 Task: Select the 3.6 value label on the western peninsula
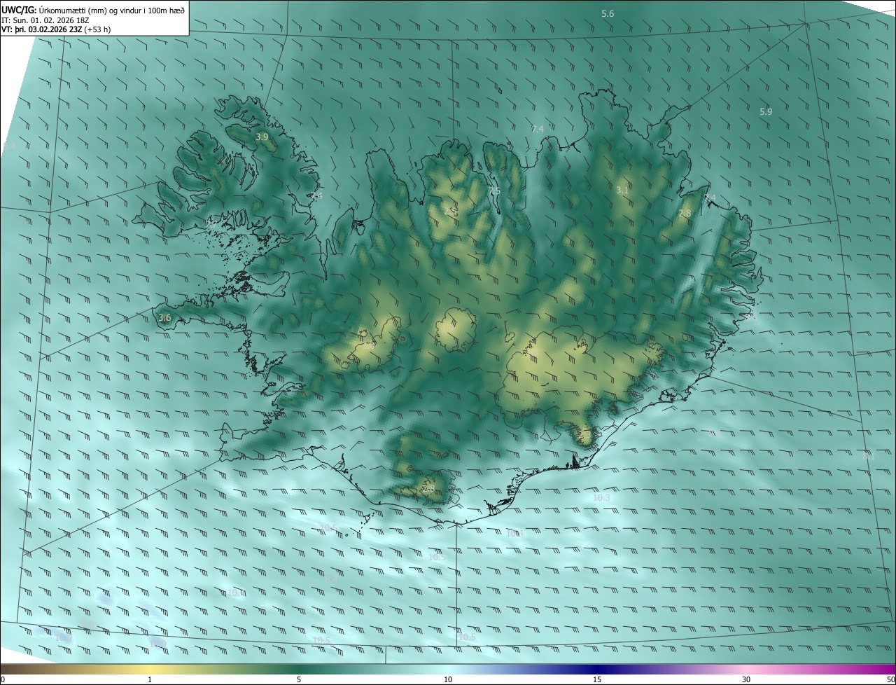164,317
